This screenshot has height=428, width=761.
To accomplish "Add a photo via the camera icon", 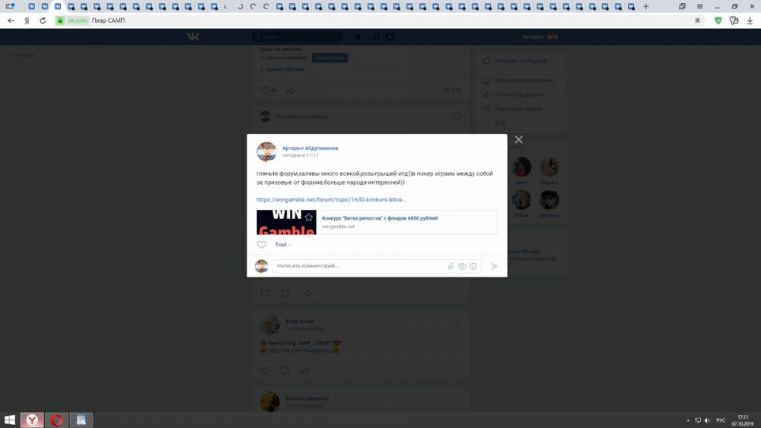I will (x=462, y=266).
